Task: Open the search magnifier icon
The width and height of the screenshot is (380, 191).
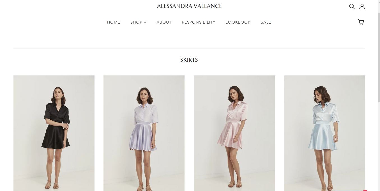Action: click(x=352, y=6)
